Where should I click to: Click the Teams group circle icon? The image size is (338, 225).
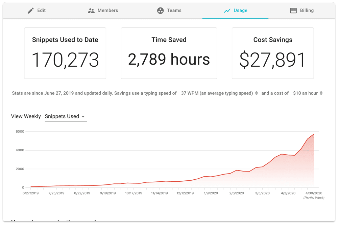coord(160,10)
